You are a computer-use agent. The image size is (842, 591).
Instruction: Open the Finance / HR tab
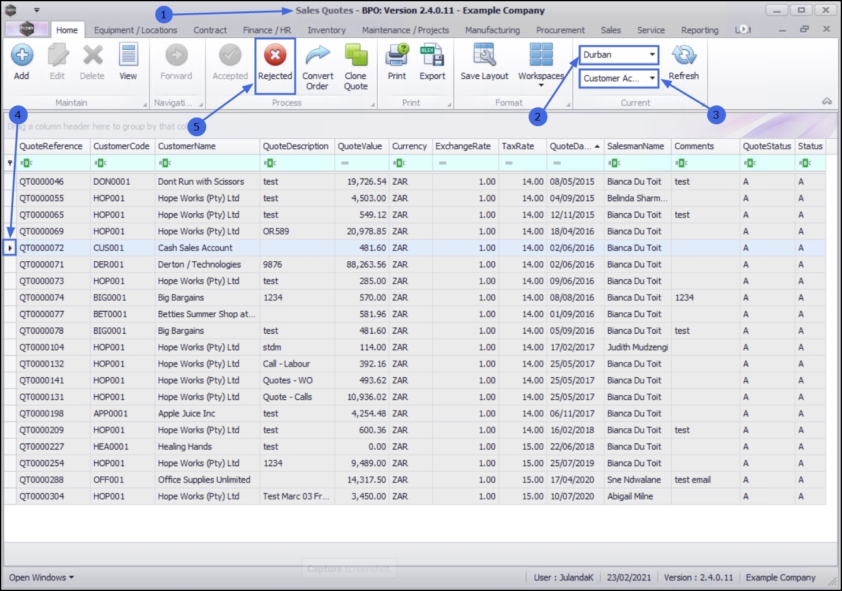[x=267, y=30]
